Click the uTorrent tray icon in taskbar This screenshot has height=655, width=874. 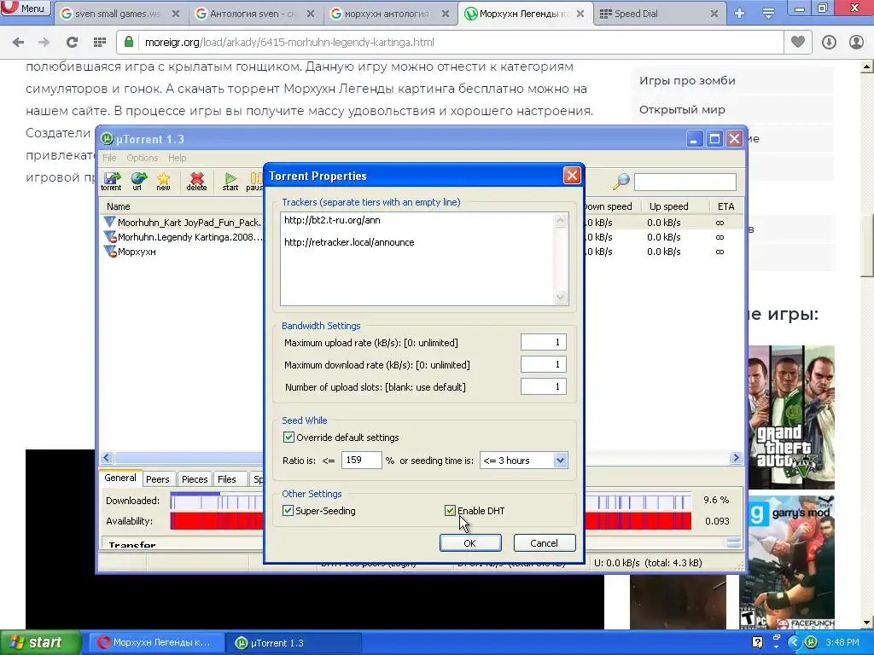coord(811,642)
